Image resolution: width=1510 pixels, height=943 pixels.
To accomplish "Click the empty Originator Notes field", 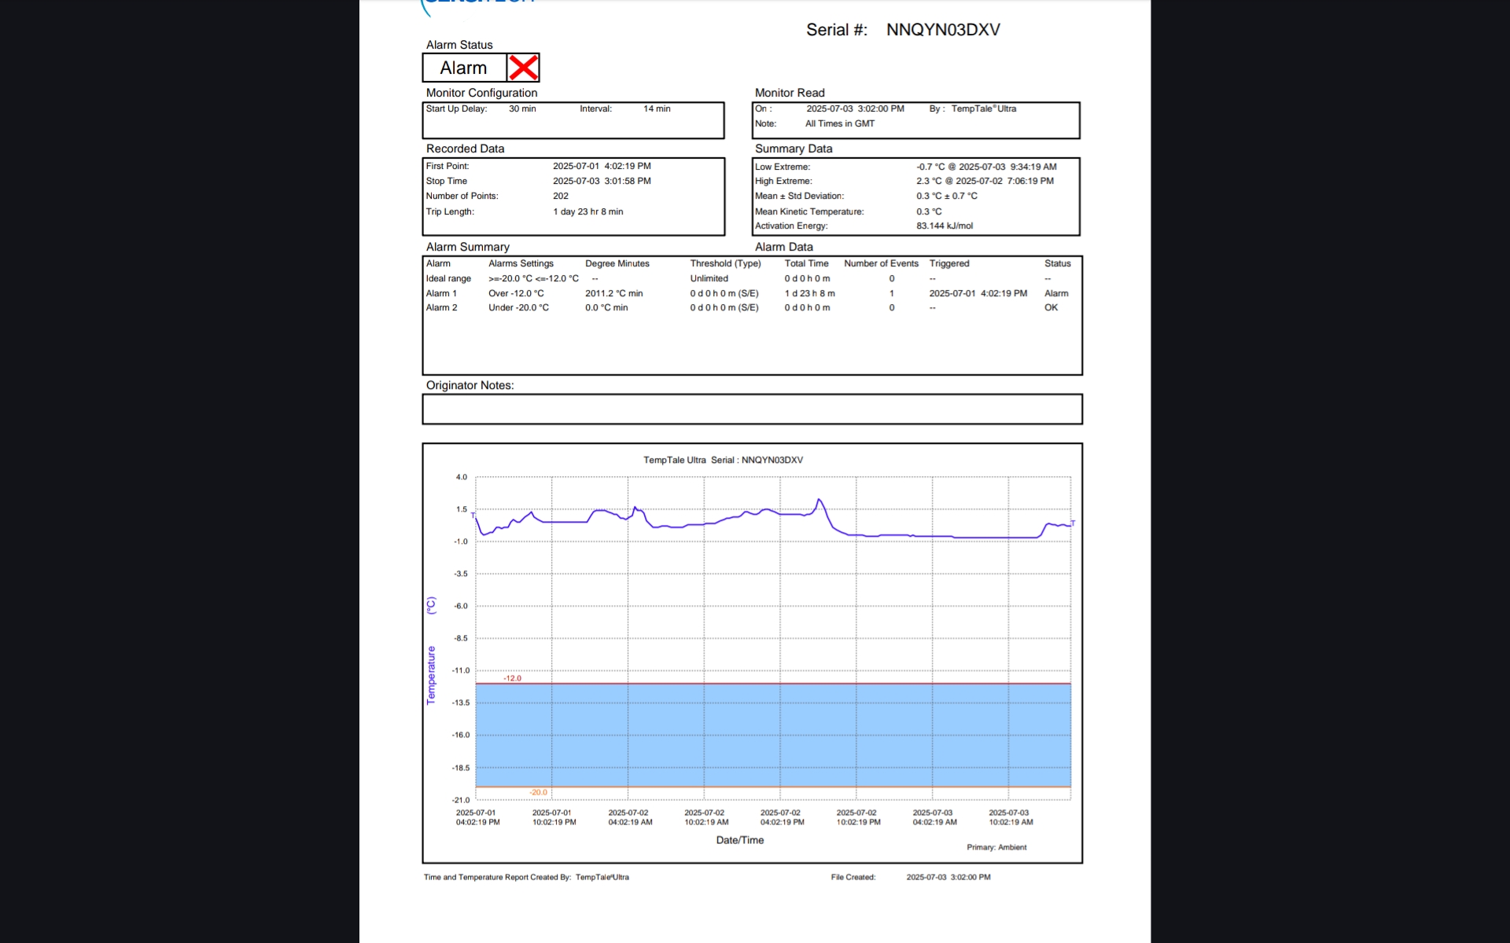I will tap(752, 409).
